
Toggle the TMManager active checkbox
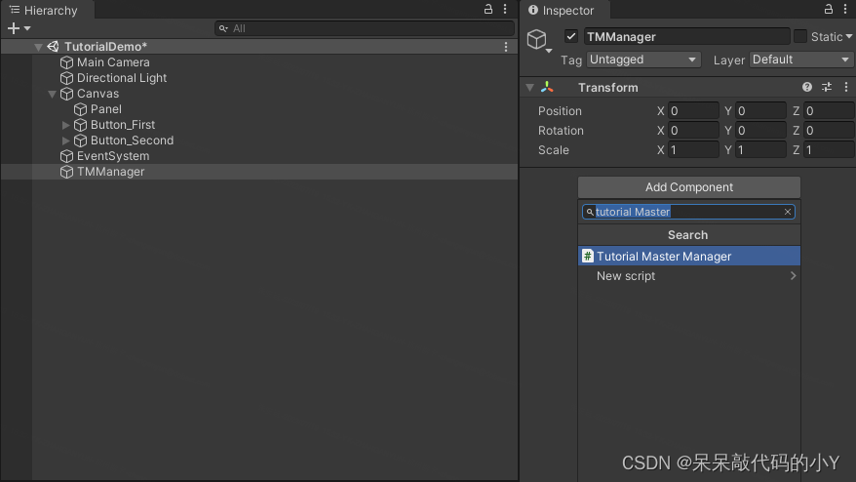(x=571, y=37)
